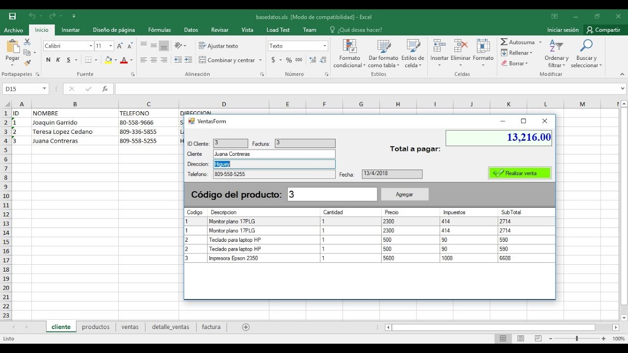Switch to the detalle_ventas sheet tab
The image size is (628, 353).
[170, 327]
